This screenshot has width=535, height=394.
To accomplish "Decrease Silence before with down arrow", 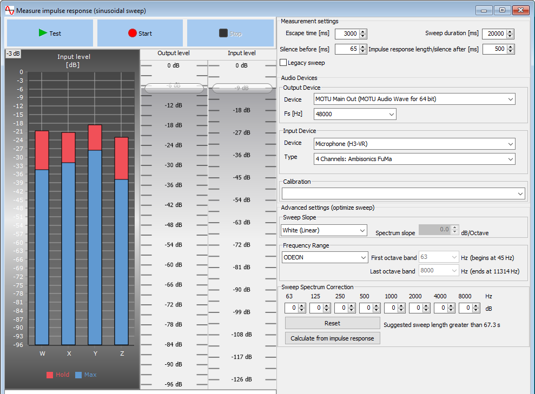I will pos(363,51).
